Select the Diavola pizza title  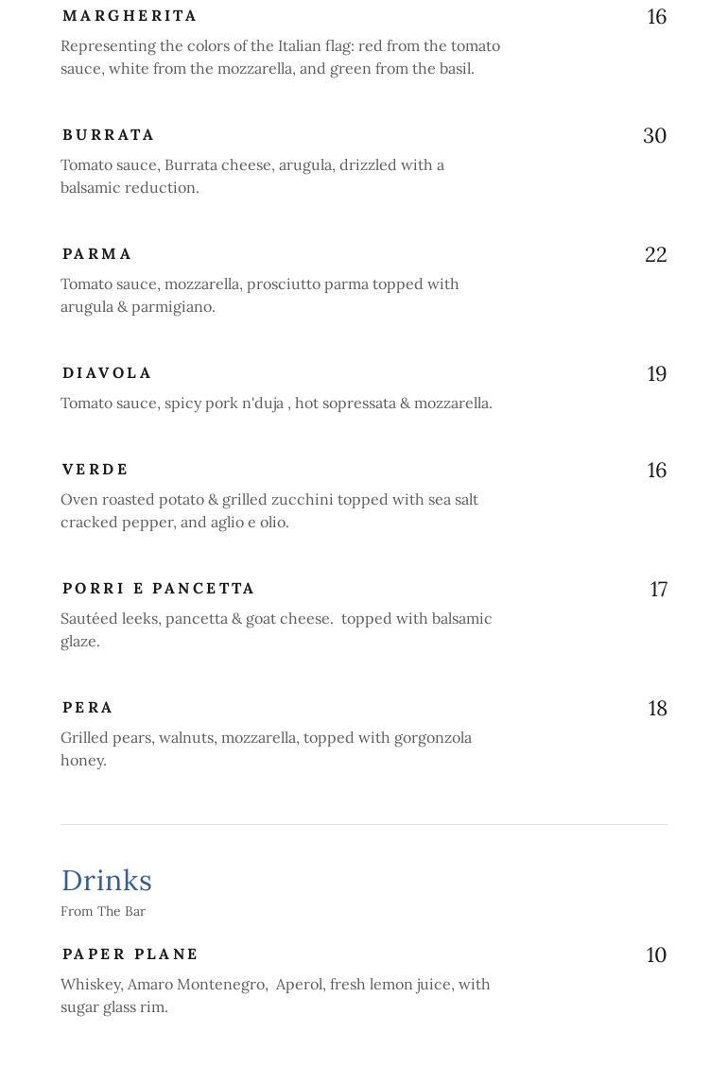click(x=107, y=373)
